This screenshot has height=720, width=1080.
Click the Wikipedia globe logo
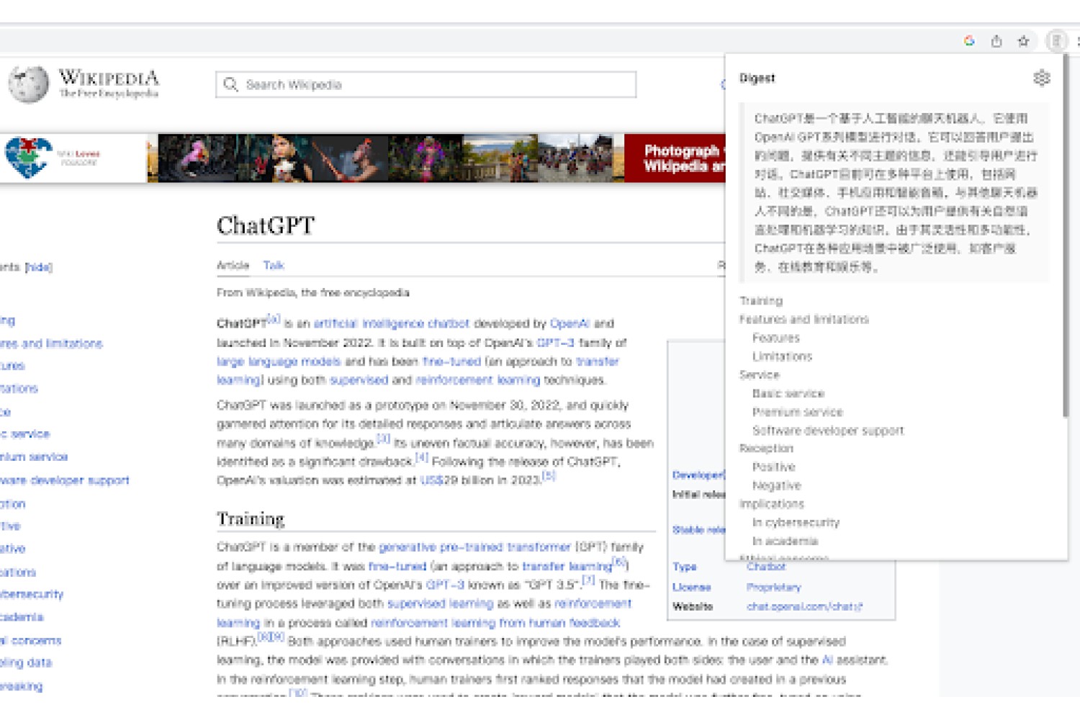coord(29,84)
